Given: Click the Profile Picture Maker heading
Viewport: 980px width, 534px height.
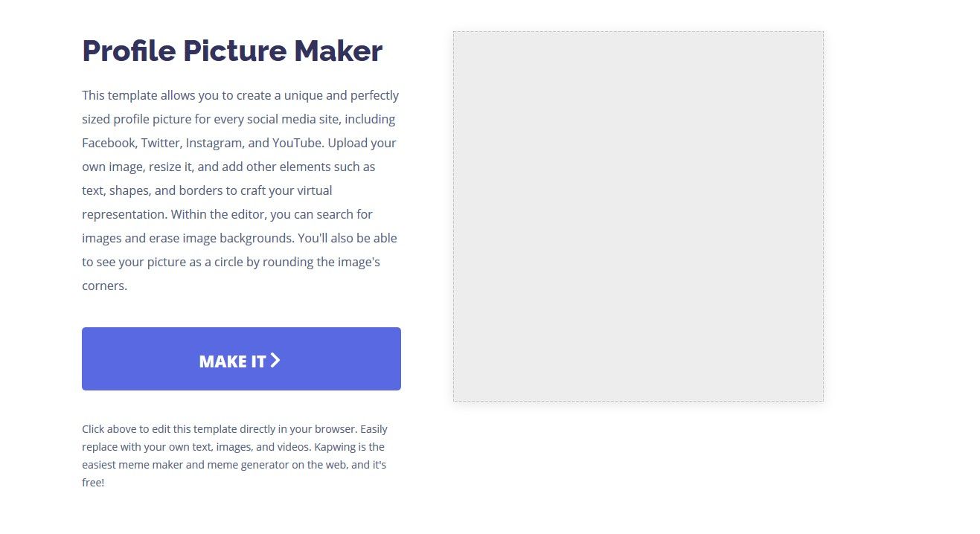Looking at the screenshot, I should click(x=232, y=51).
